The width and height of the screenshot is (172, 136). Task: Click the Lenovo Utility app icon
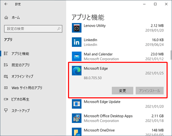click(77, 28)
